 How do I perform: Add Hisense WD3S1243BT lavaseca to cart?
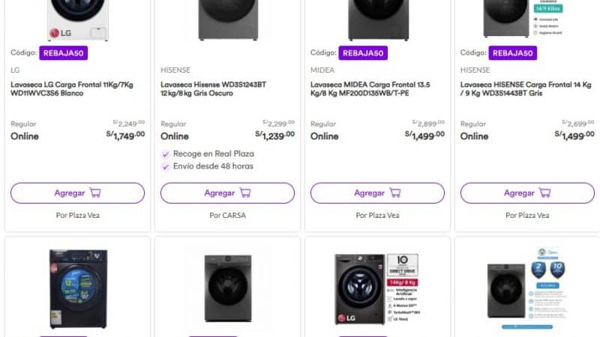point(227,193)
